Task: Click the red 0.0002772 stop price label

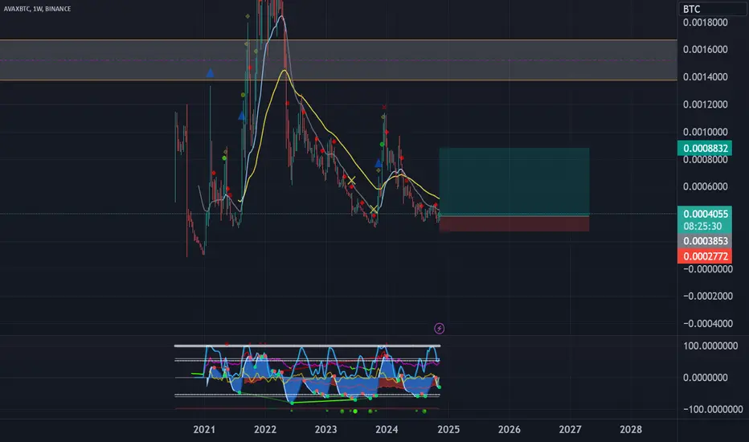Action: [705, 256]
